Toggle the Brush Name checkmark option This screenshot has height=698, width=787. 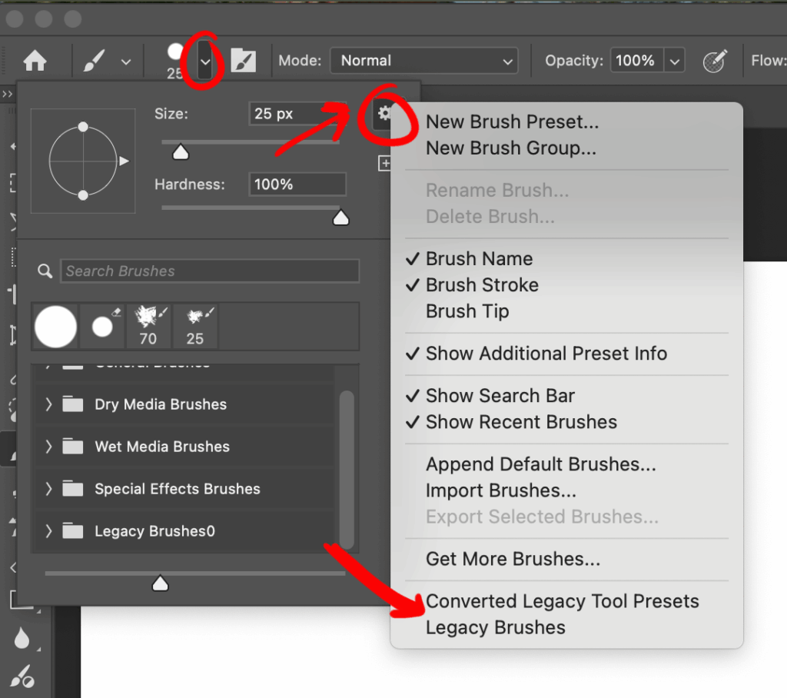pyautogui.click(x=479, y=259)
